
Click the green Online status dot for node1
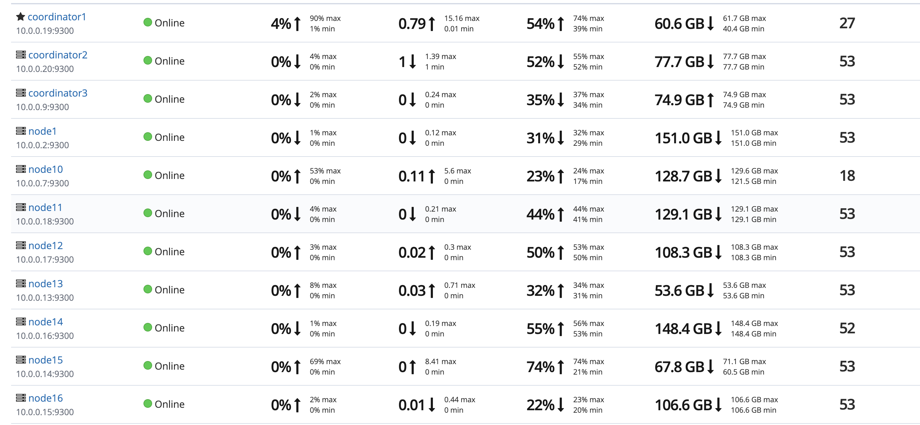[147, 137]
